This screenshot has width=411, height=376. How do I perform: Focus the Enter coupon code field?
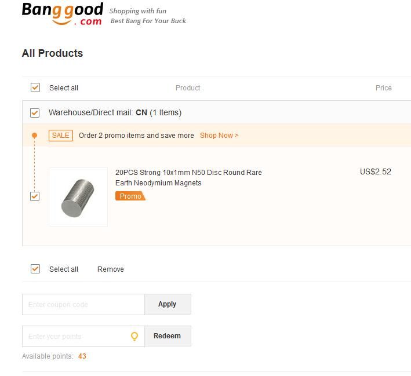tap(83, 305)
